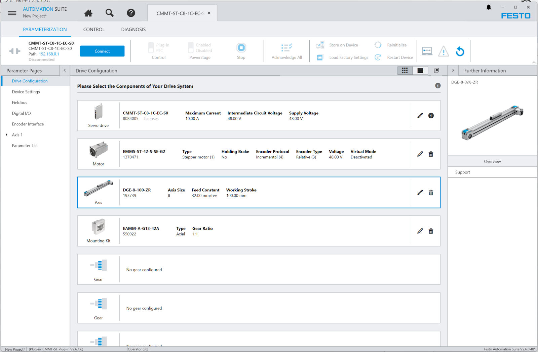The height and width of the screenshot is (352, 538).
Task: Collapse the toolbar ribbon chevron
Action: (534, 62)
